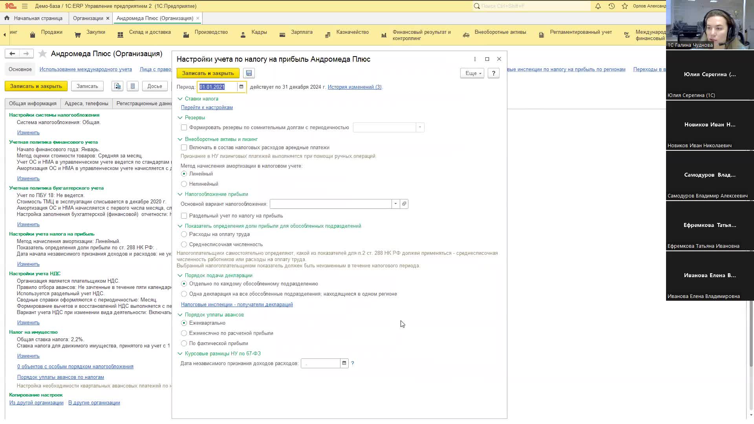Open Финансовый результат и контроллинг section
Viewport: 754px width, 424px height.
[417, 35]
